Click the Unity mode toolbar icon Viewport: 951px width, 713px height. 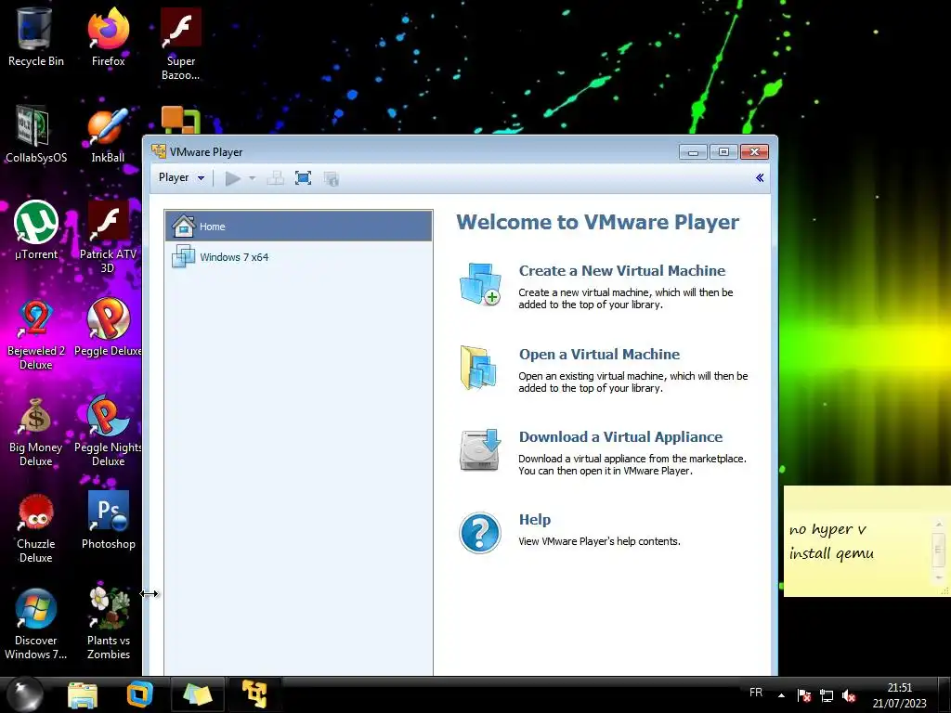tap(331, 178)
